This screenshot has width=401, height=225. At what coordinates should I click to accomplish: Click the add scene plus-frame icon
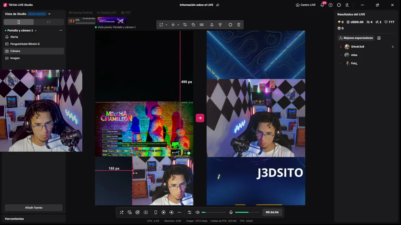(x=146, y=212)
